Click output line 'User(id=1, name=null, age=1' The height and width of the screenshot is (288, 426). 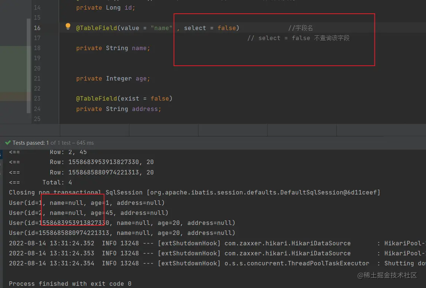click(x=87, y=203)
